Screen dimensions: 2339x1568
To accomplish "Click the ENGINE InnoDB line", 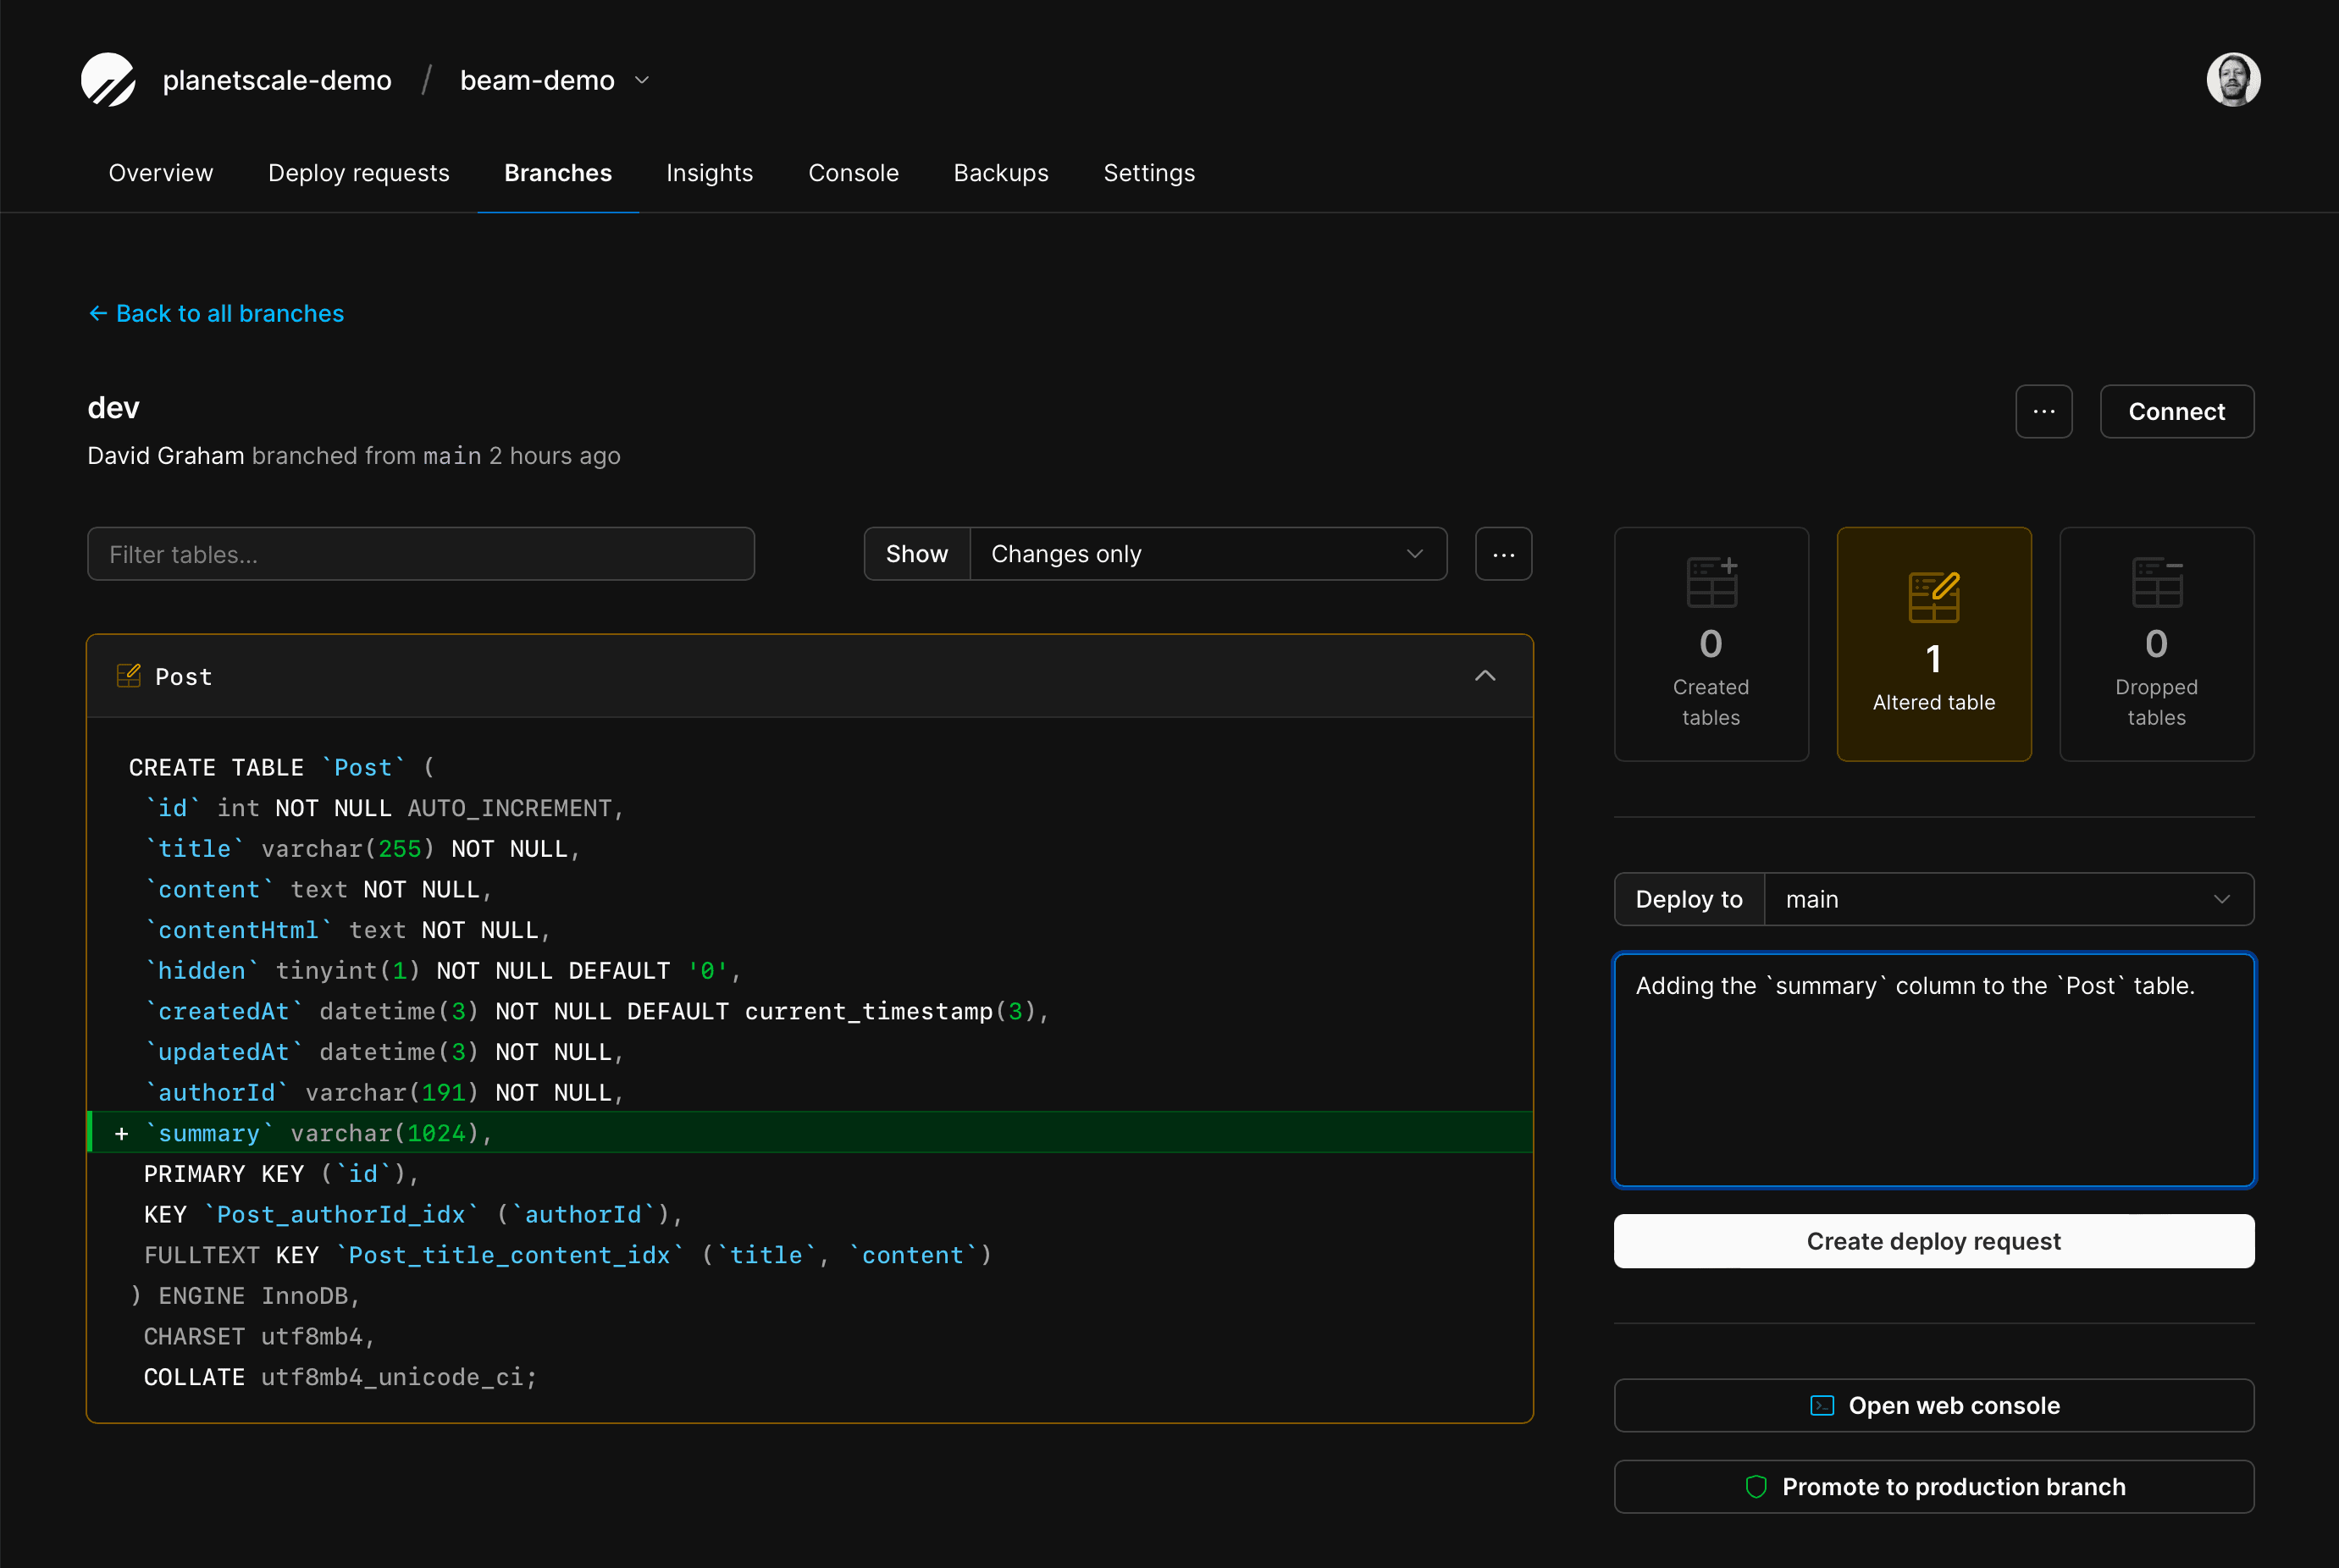I will (x=245, y=1296).
